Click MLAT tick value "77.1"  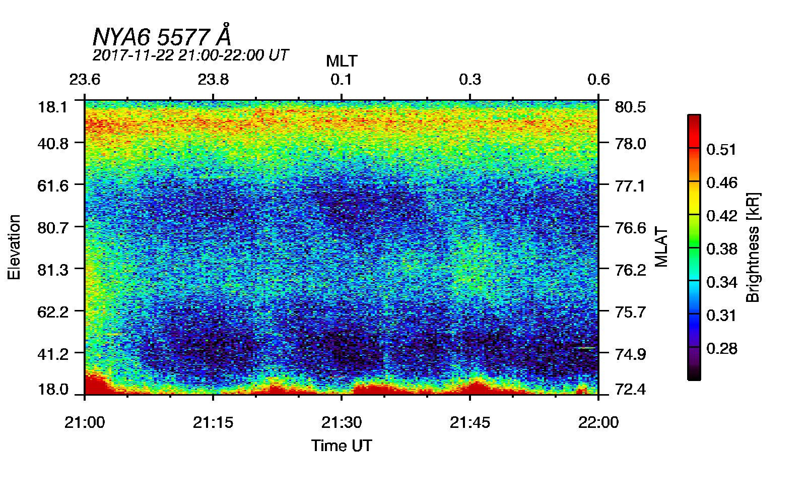[x=630, y=185]
